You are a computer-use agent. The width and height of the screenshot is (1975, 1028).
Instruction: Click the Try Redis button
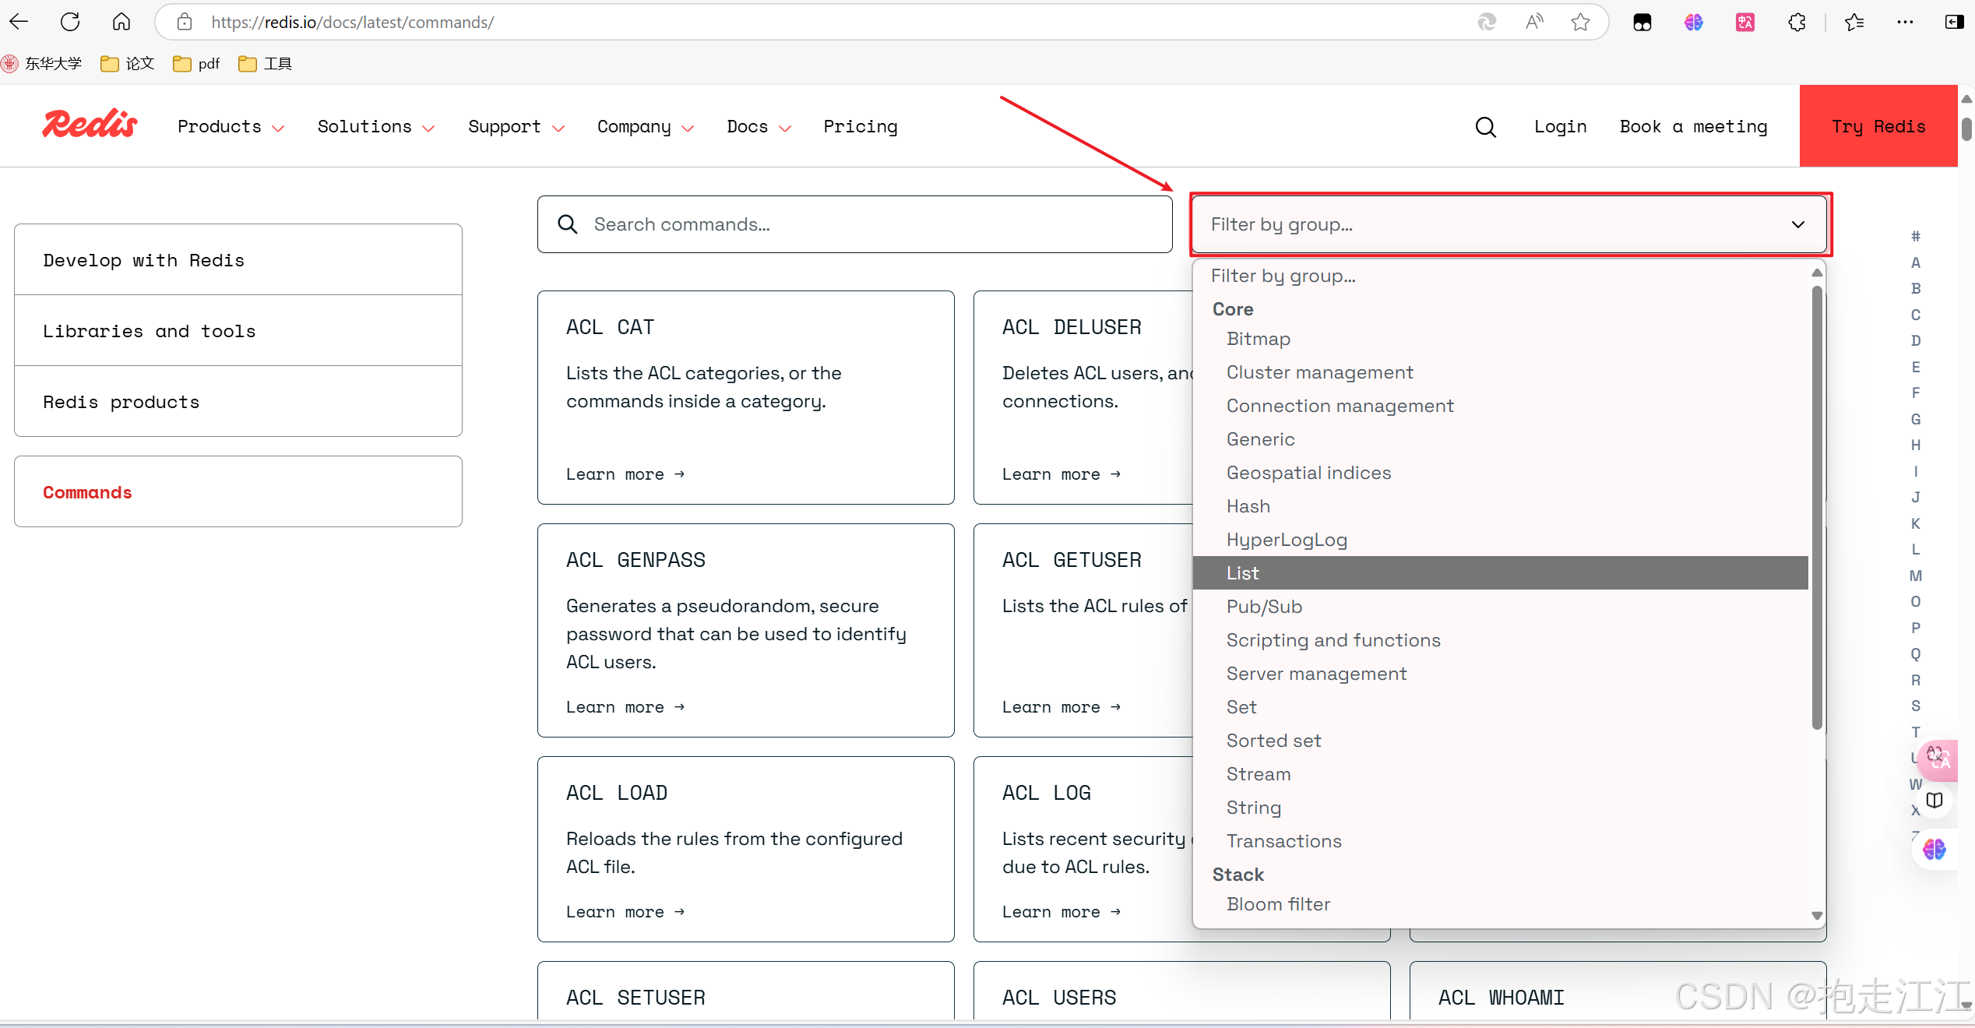click(x=1878, y=126)
